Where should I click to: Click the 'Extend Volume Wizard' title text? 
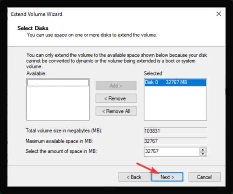[x=37, y=14]
